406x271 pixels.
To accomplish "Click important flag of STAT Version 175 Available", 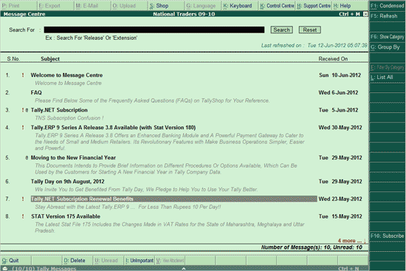I will pos(23,216).
